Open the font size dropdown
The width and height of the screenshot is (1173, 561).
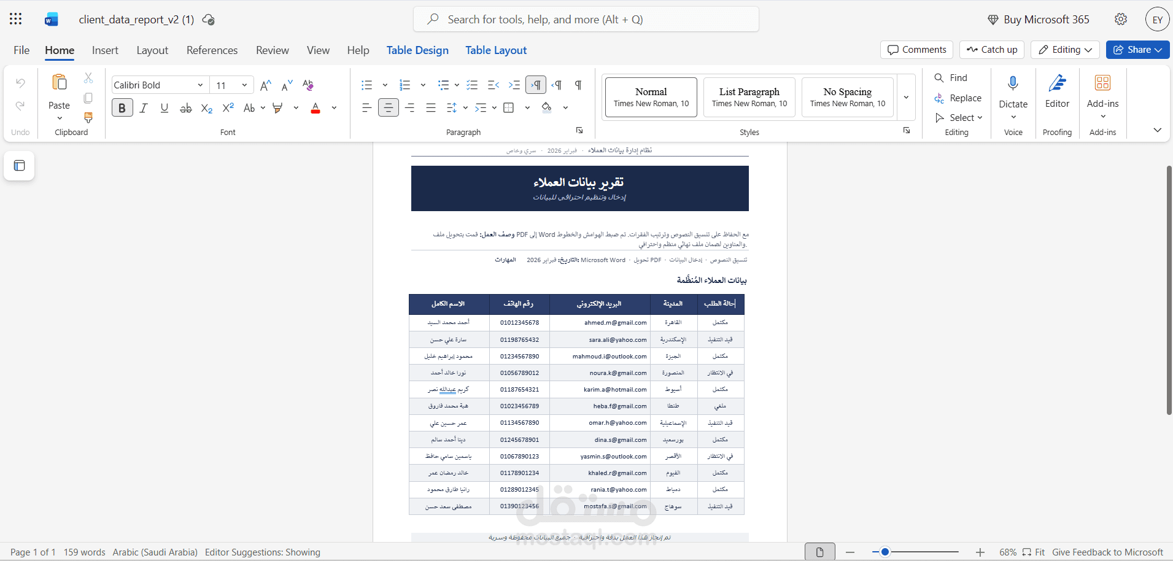[x=244, y=85]
